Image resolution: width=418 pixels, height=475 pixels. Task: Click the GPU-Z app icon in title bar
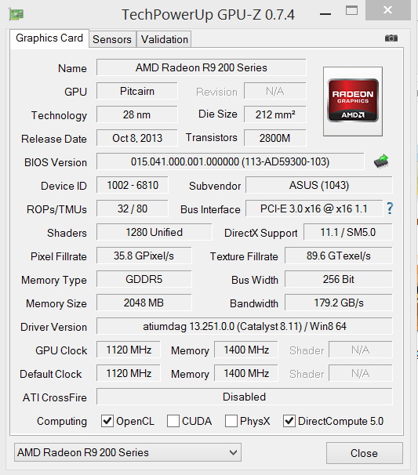coord(16,14)
